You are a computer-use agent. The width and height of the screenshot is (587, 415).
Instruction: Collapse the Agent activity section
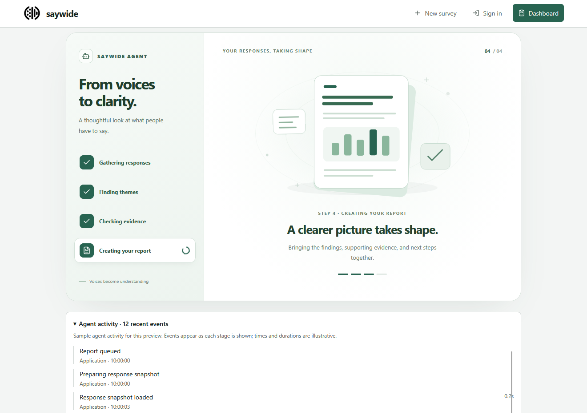121,324
